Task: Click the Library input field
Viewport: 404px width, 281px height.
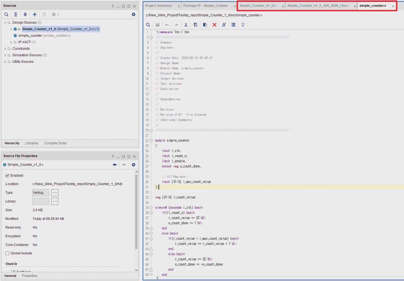Action: pyautogui.click(x=40, y=201)
